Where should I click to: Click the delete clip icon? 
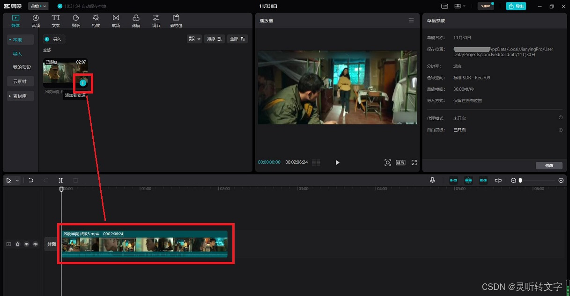(75, 180)
